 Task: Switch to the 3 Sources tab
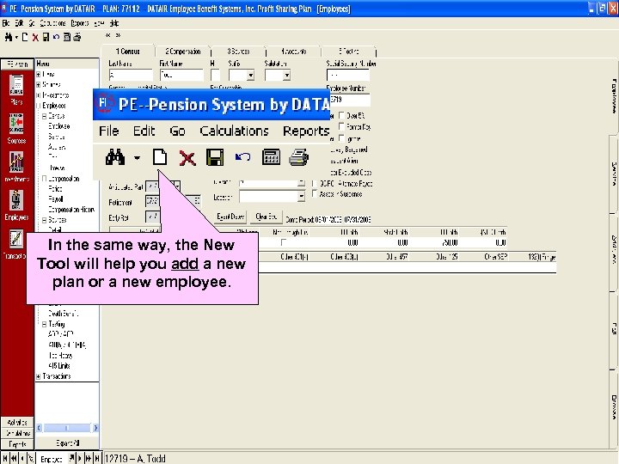238,52
